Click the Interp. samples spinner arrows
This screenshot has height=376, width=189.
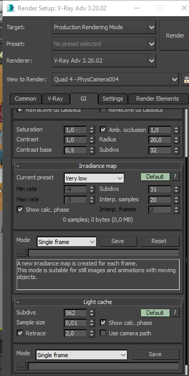coord(176,200)
